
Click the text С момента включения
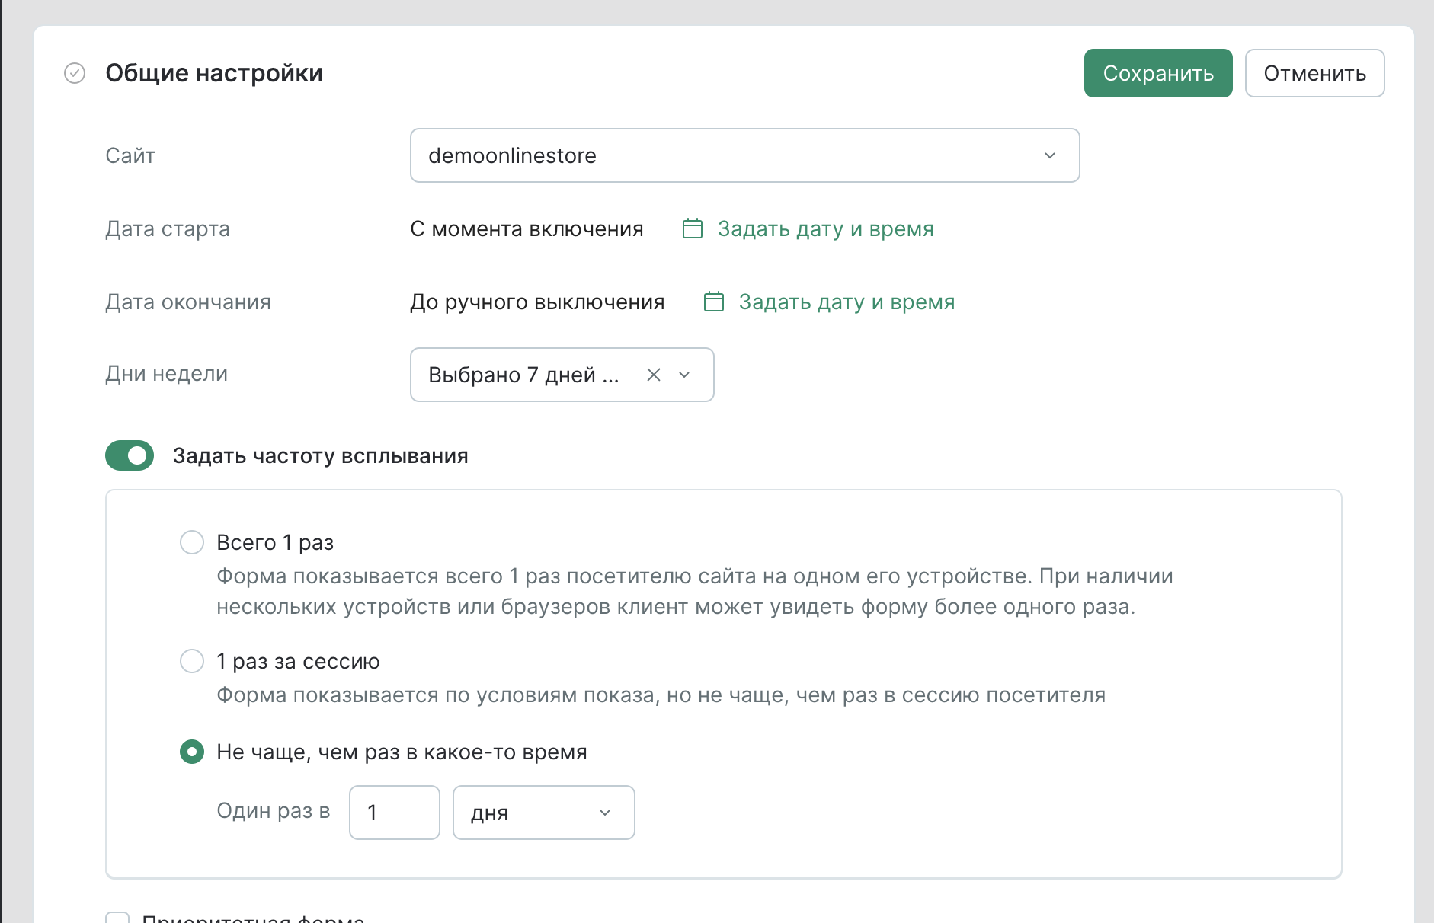tap(527, 228)
